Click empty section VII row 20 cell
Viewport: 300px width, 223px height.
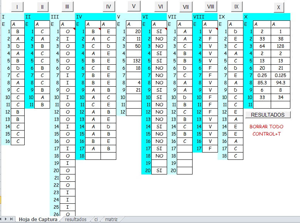[x=184, y=171]
